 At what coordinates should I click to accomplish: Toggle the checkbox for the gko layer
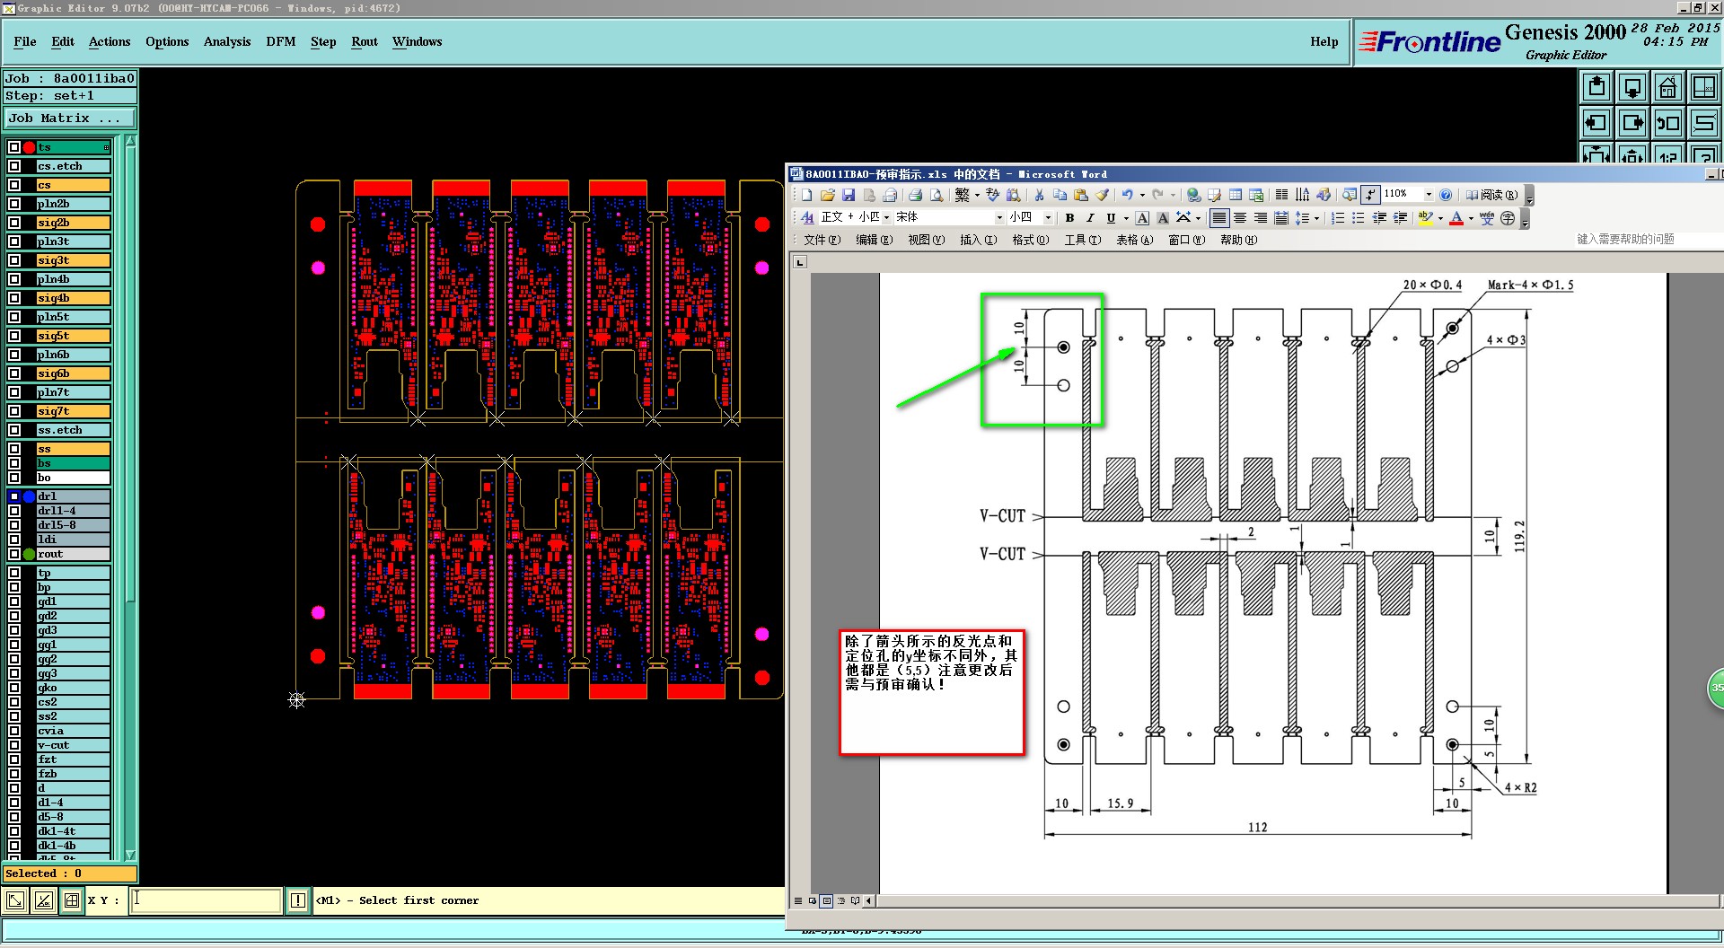(14, 688)
